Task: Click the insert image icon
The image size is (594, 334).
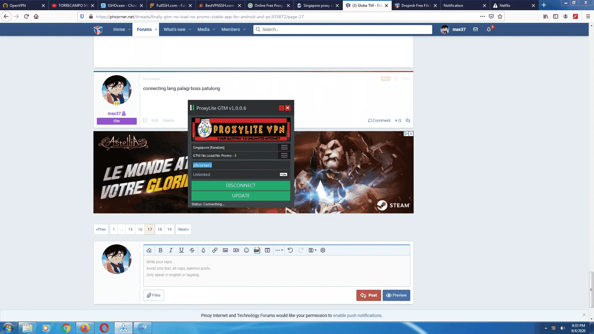Action: pyautogui.click(x=225, y=250)
